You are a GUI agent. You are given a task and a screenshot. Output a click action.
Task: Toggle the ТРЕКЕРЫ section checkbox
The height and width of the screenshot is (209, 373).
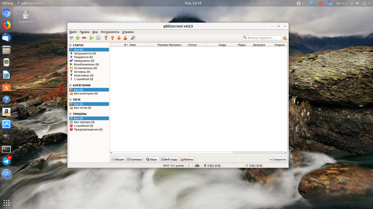(x=71, y=114)
